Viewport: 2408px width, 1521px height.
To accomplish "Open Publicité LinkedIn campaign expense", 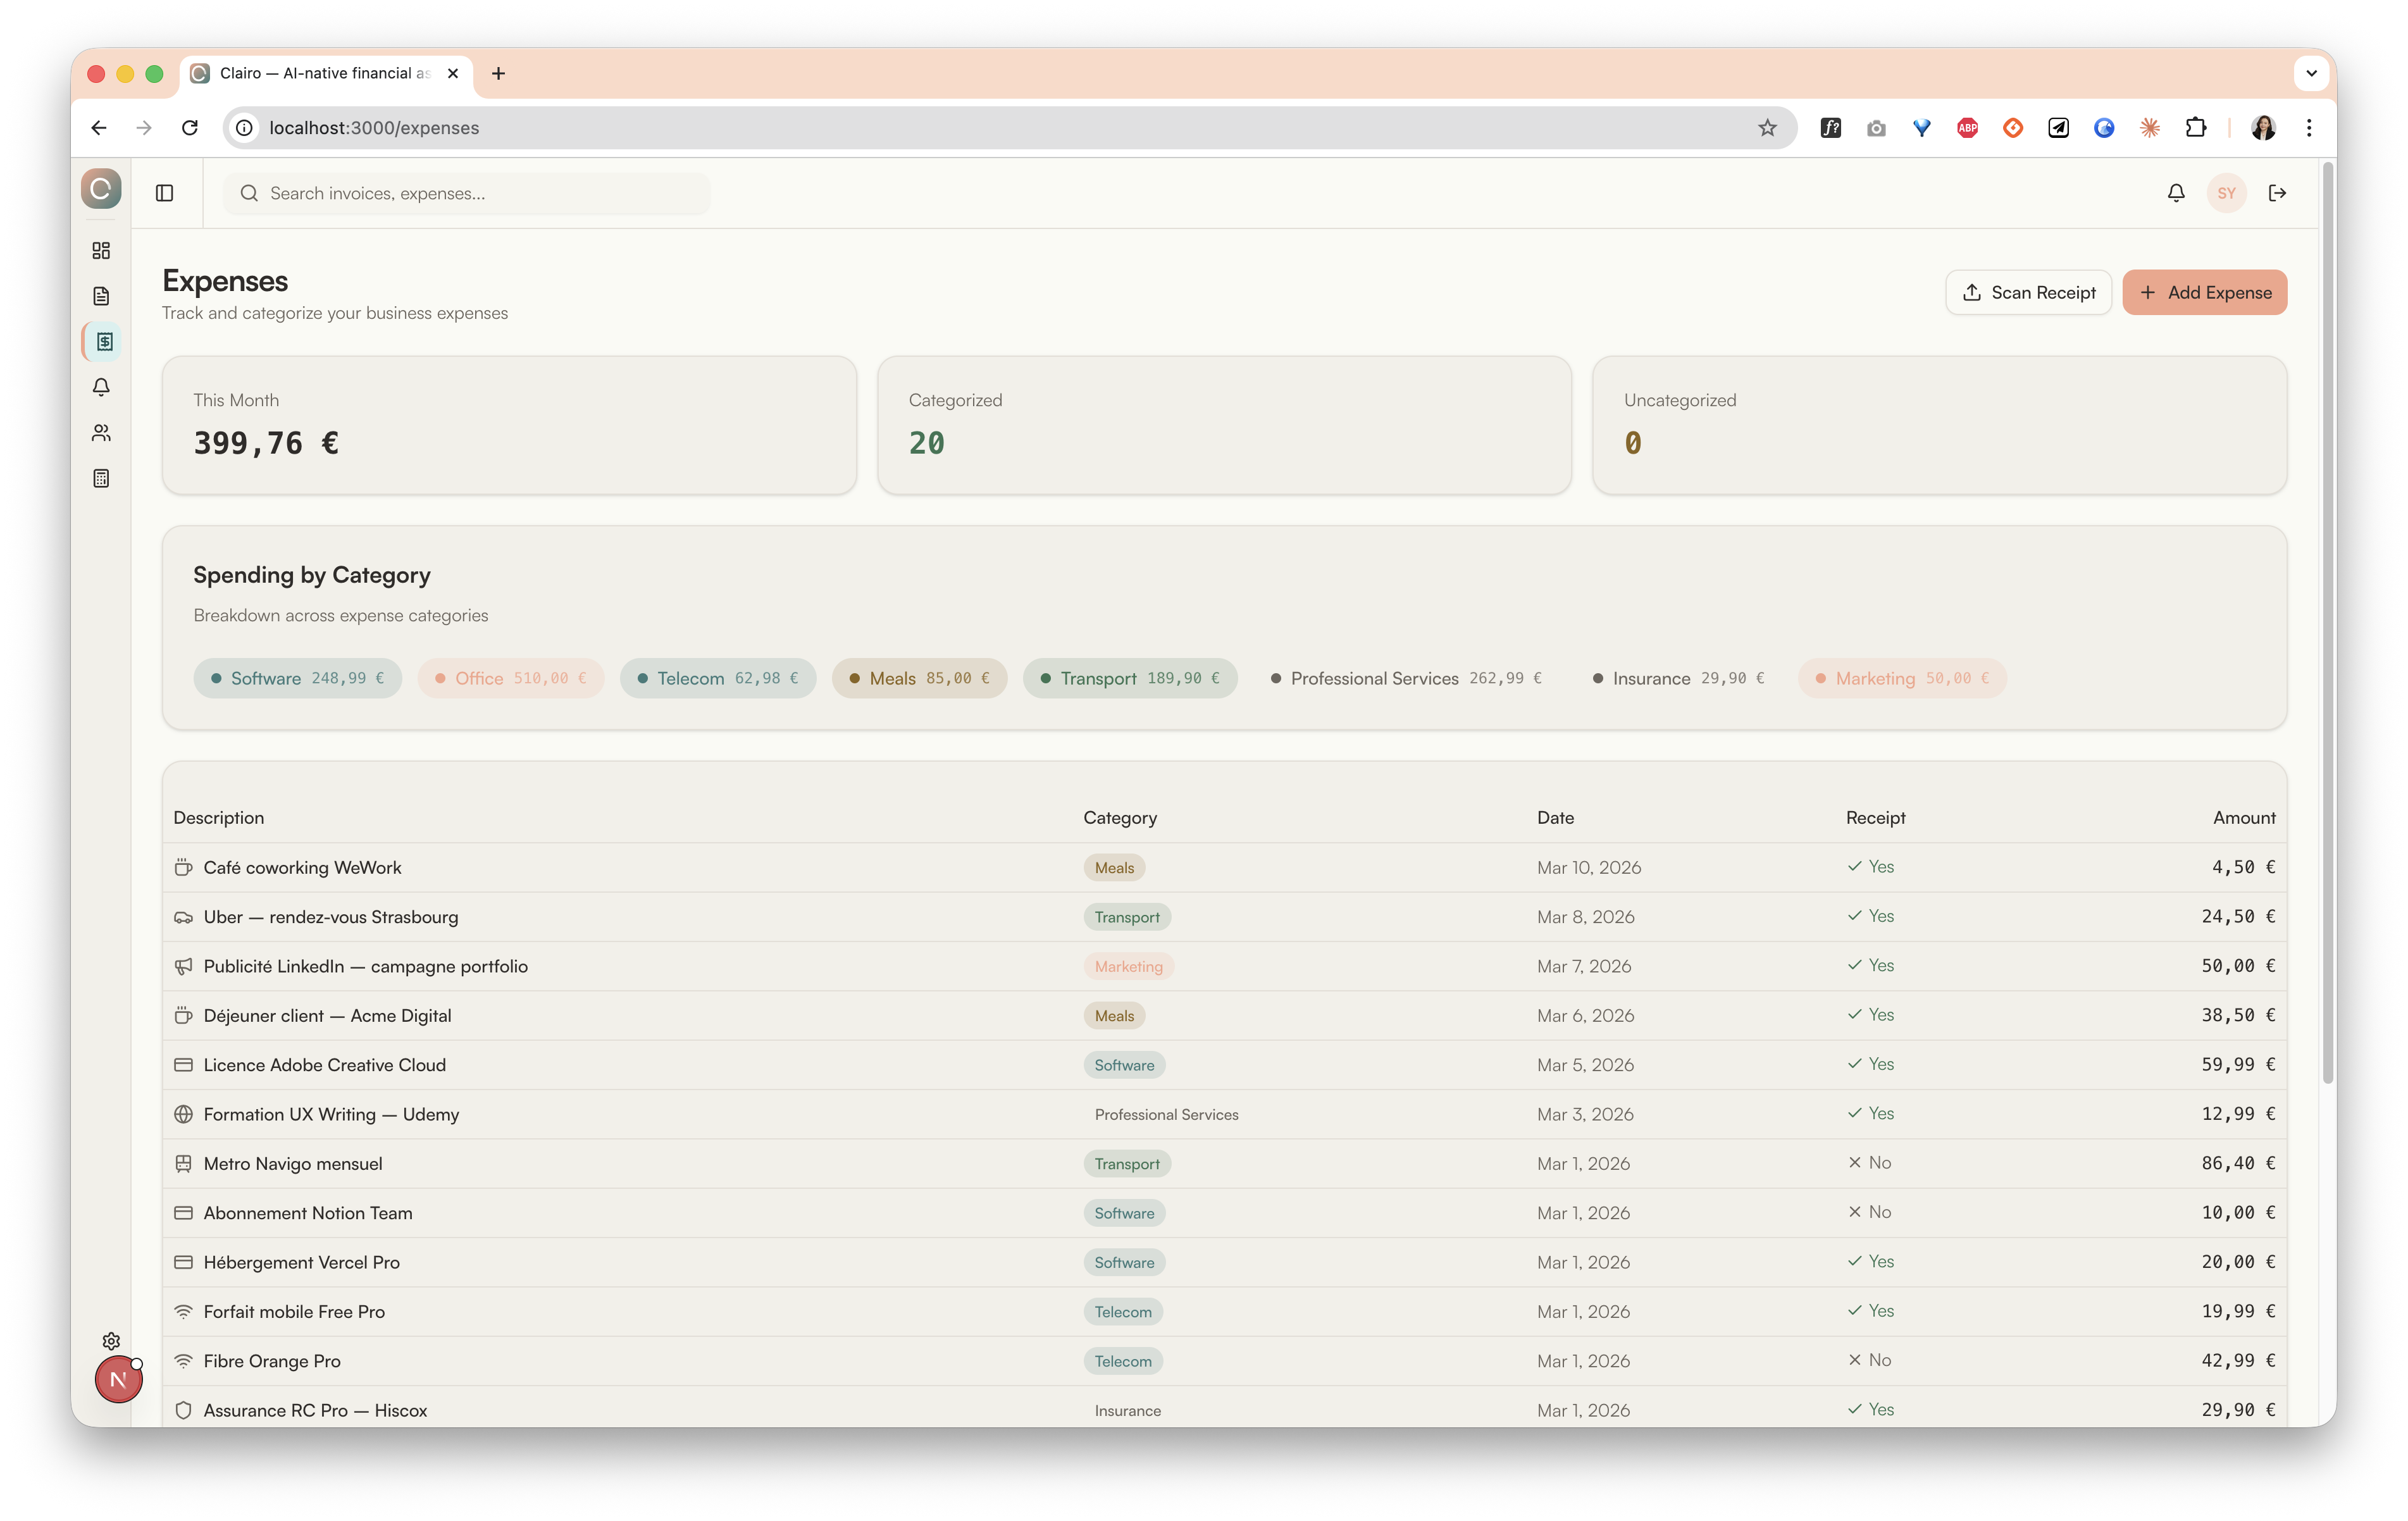I will (x=1224, y=966).
